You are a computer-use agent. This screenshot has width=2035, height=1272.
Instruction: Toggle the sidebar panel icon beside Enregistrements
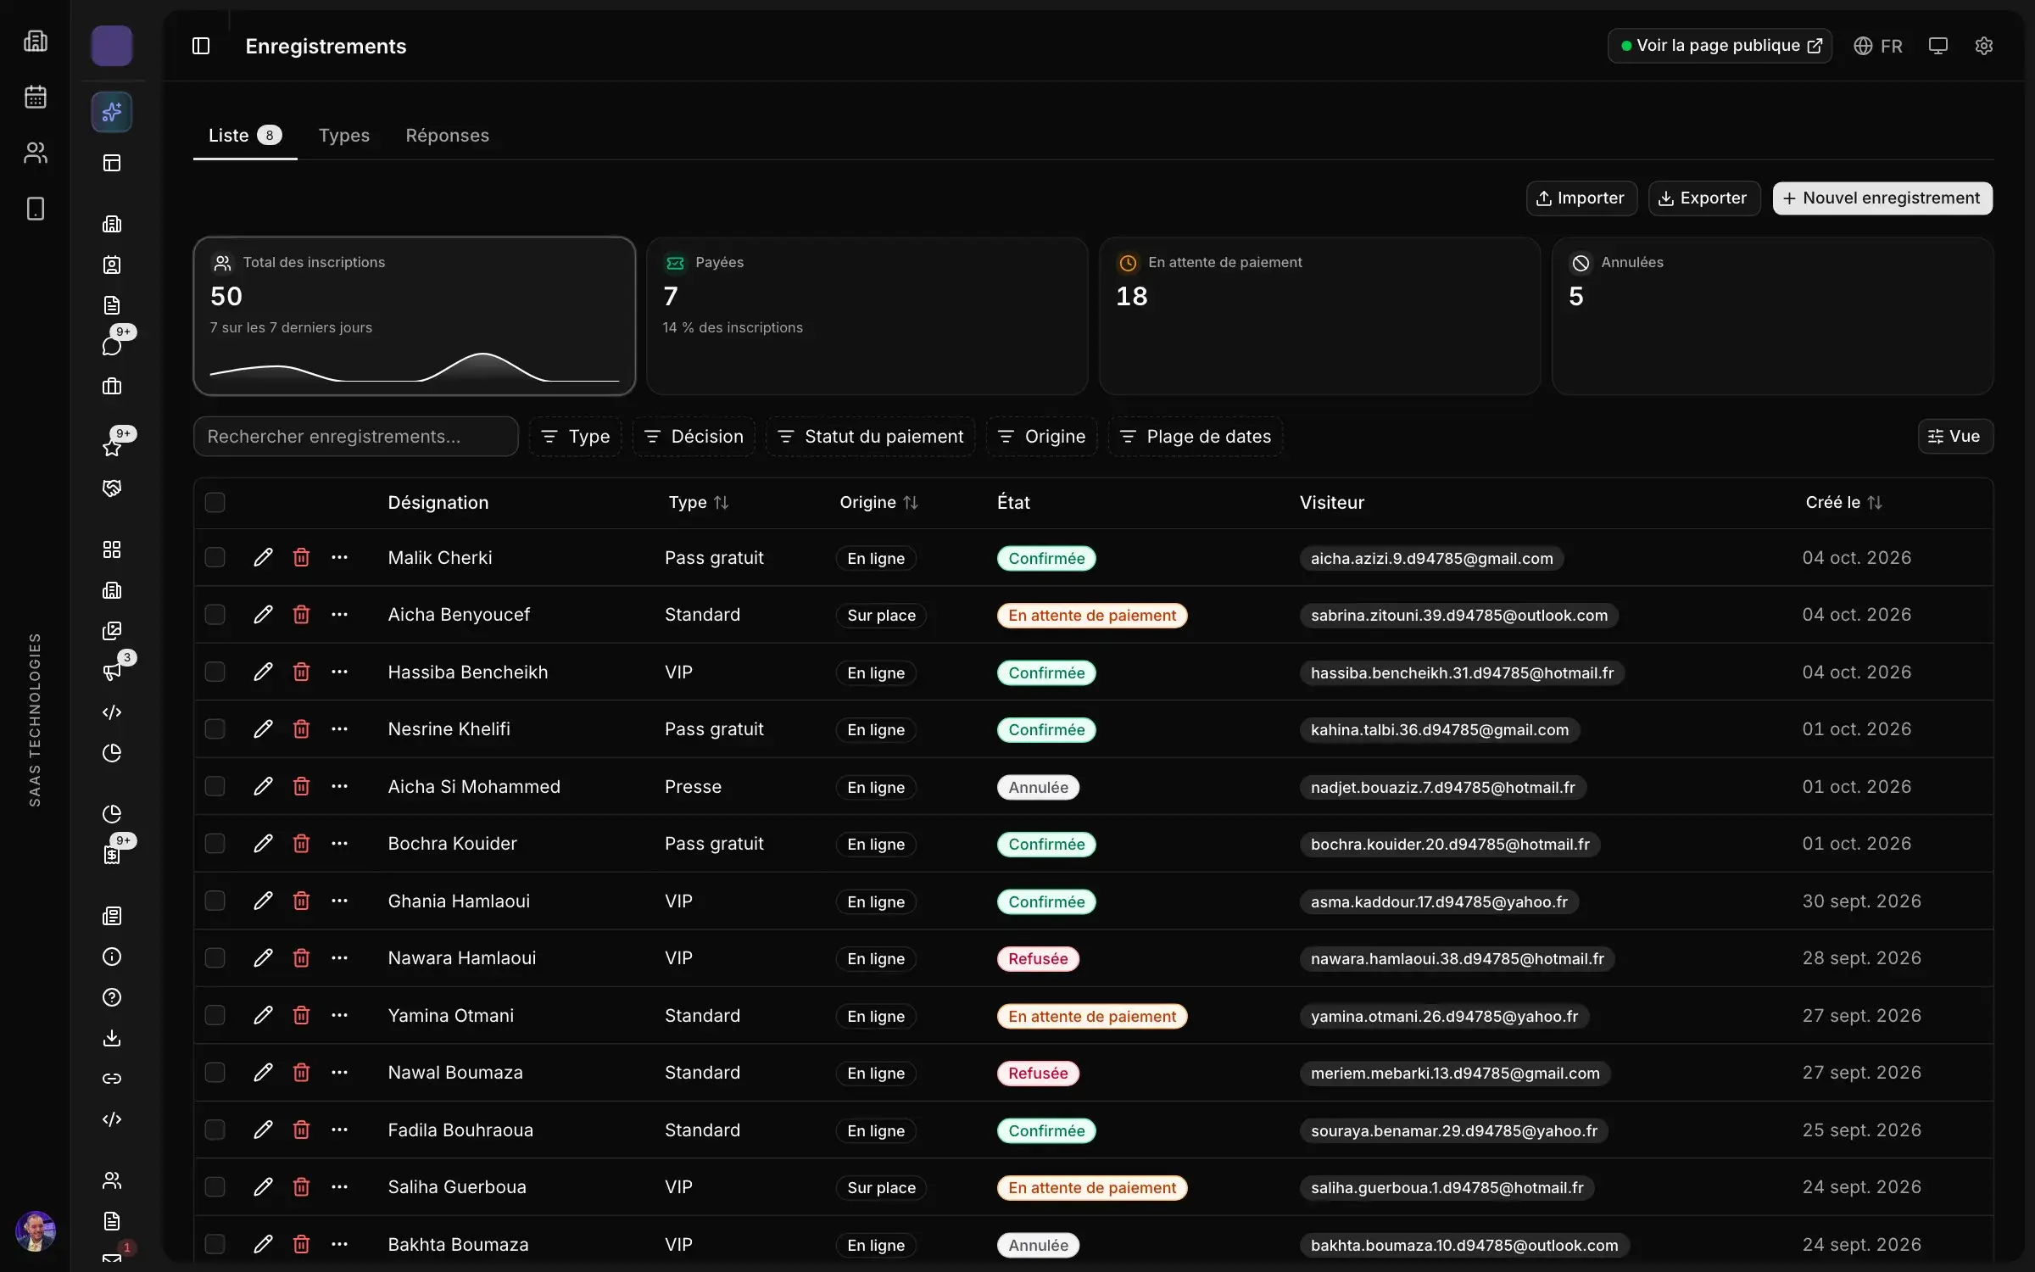[201, 46]
